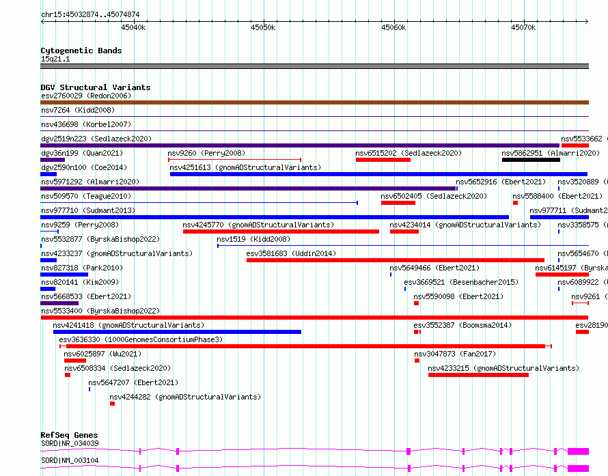
Task: Click nsv6502405 (Sedlazeck2020) red bar
Action: click(398, 203)
